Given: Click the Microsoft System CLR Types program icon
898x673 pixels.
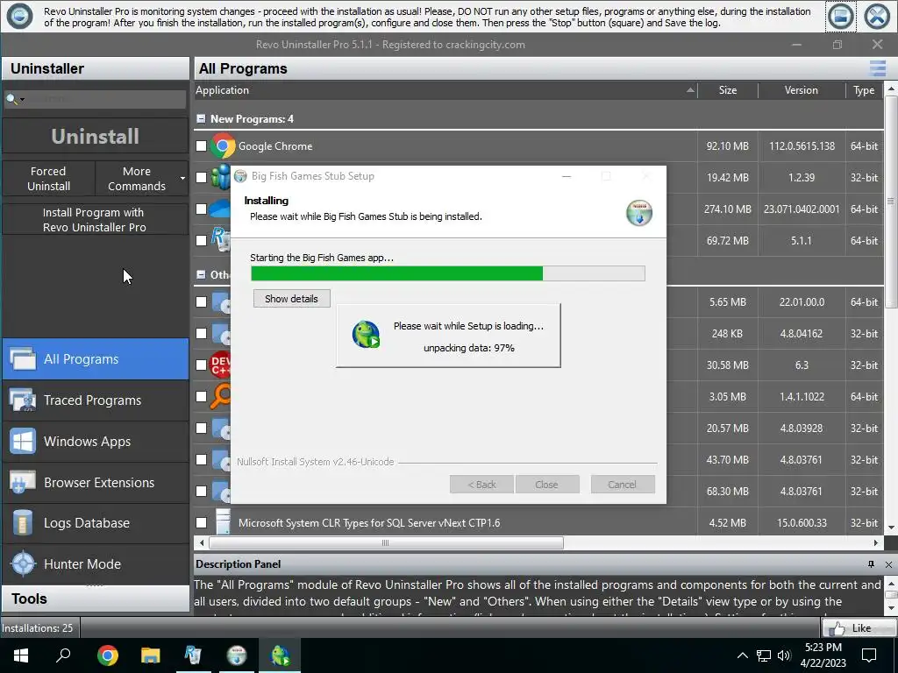Looking at the screenshot, I should 223,522.
